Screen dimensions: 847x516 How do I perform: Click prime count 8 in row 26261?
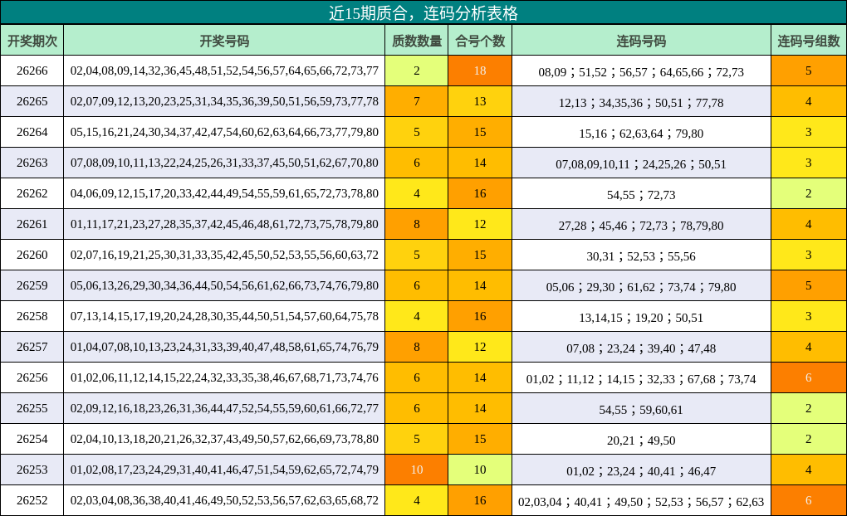(x=417, y=224)
